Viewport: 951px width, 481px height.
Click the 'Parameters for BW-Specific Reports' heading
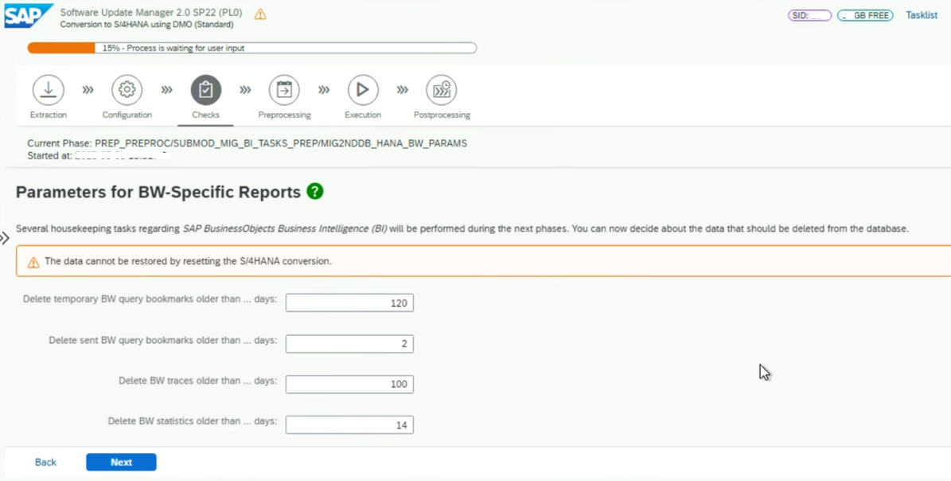click(158, 192)
